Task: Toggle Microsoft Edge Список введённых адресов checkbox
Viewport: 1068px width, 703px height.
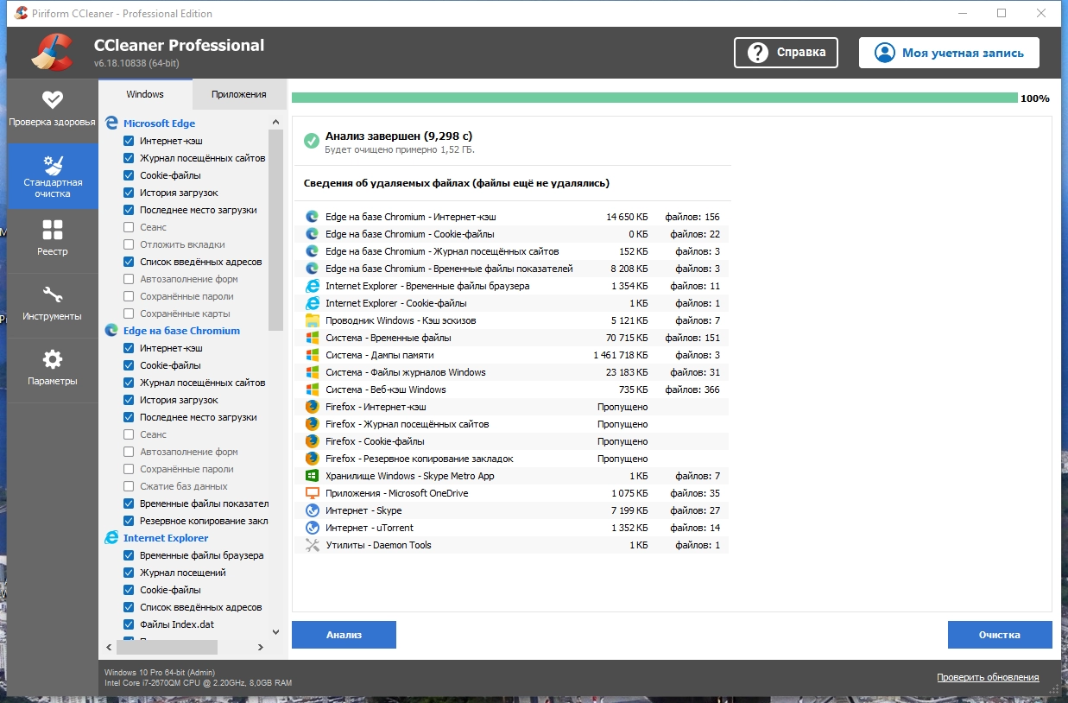Action: (129, 262)
